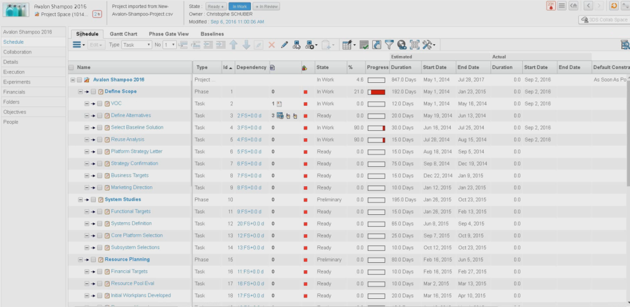Collapse the System Studies phase
The width and height of the screenshot is (630, 307).
coord(80,200)
